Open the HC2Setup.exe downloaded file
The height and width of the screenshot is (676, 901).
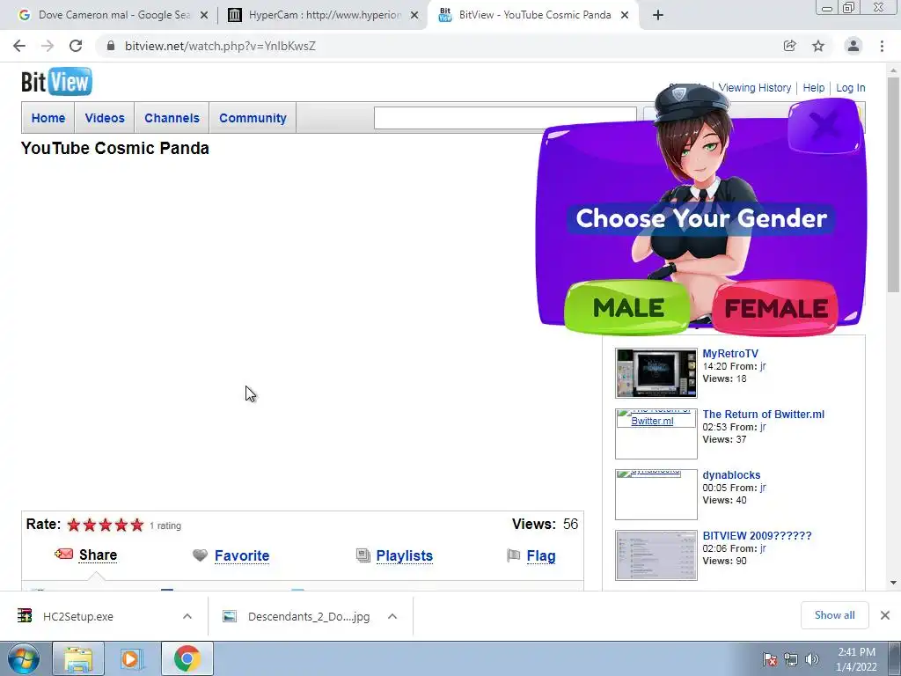tap(78, 616)
